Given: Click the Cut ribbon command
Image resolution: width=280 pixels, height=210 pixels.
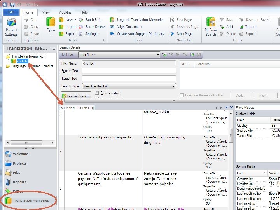Looking at the screenshot, I should [30, 20].
